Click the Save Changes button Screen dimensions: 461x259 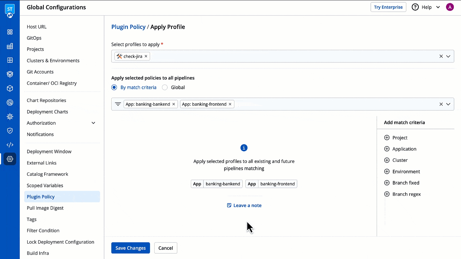coord(131,248)
